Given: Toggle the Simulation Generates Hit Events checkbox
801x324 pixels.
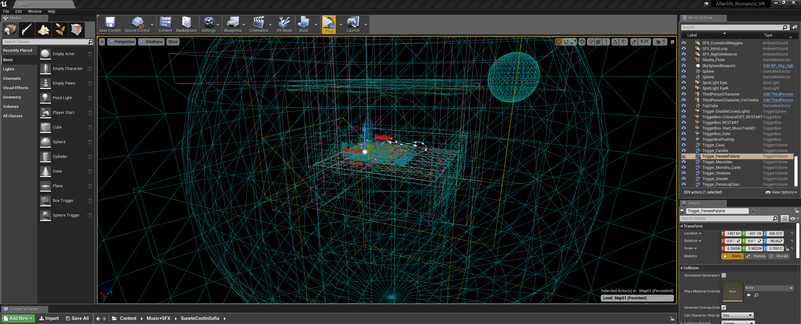Looking at the screenshot, I should pos(724,275).
